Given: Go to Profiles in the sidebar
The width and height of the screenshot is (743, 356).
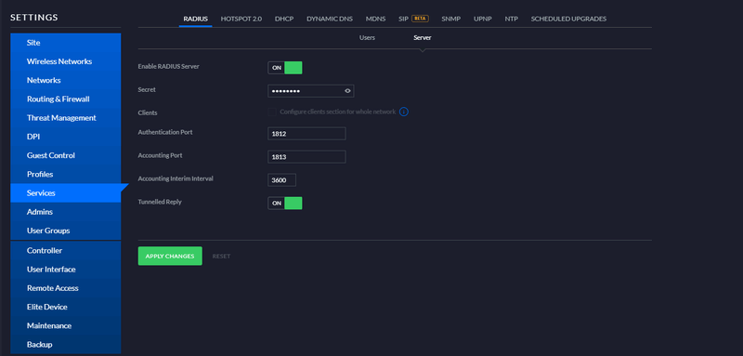Looking at the screenshot, I should click(x=65, y=174).
